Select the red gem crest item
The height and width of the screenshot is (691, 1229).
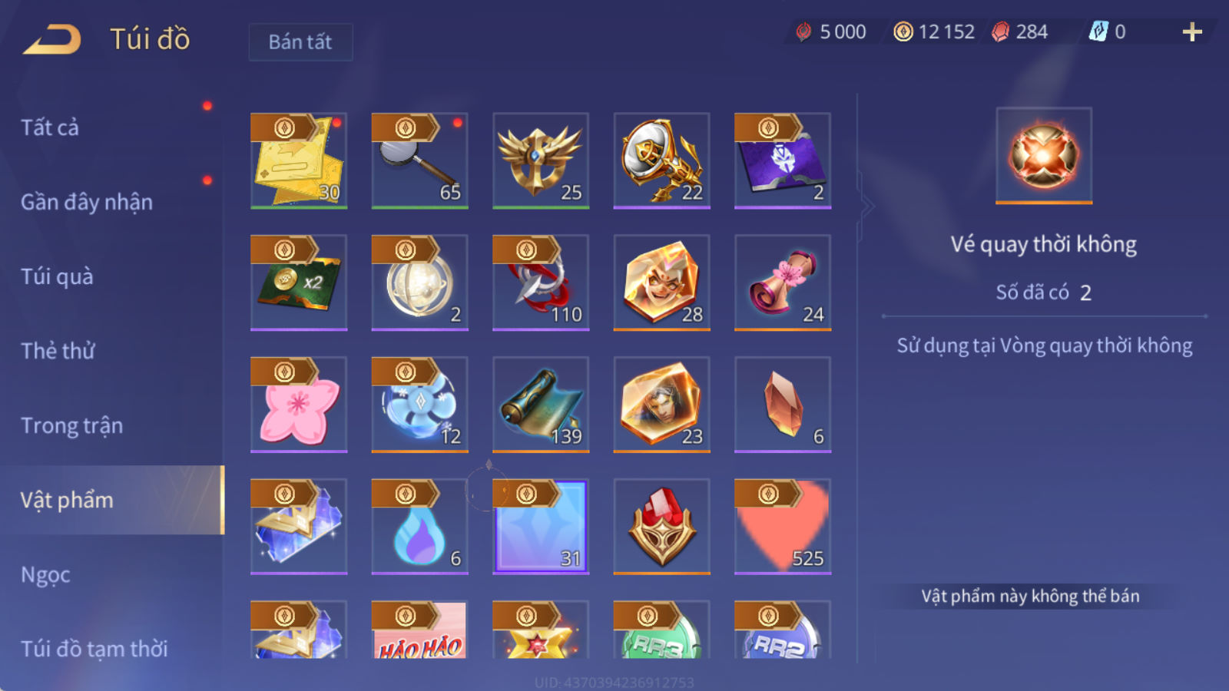[x=661, y=527]
